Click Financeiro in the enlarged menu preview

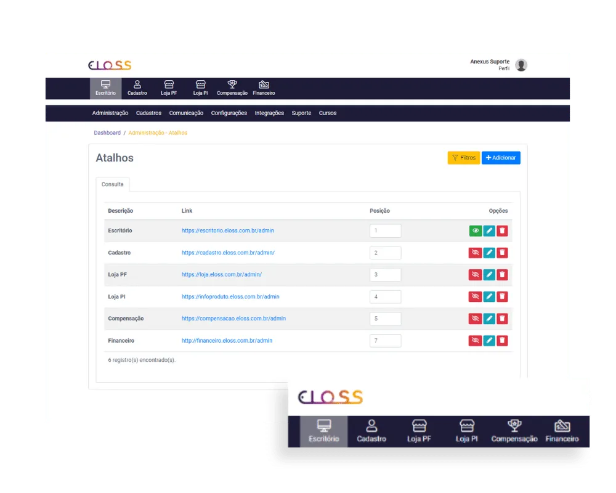(562, 431)
